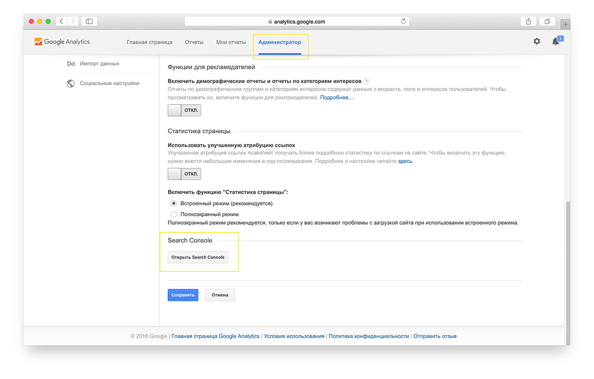Viewport: 594px width, 379px height.
Task: Open the Мои отчеты tab
Action: [231, 42]
